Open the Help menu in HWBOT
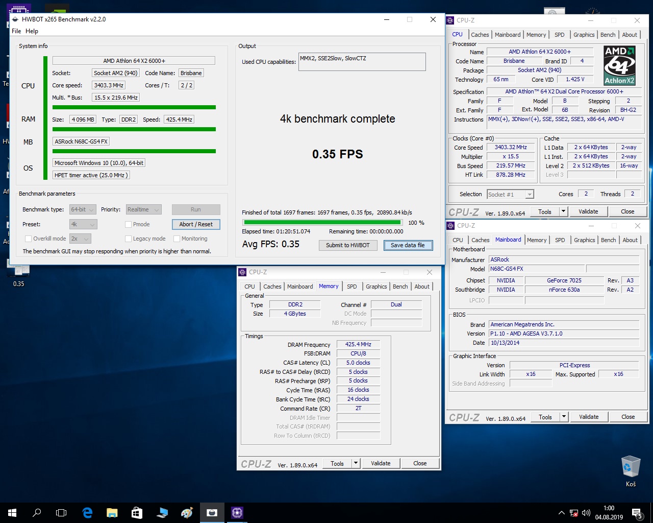 32,31
